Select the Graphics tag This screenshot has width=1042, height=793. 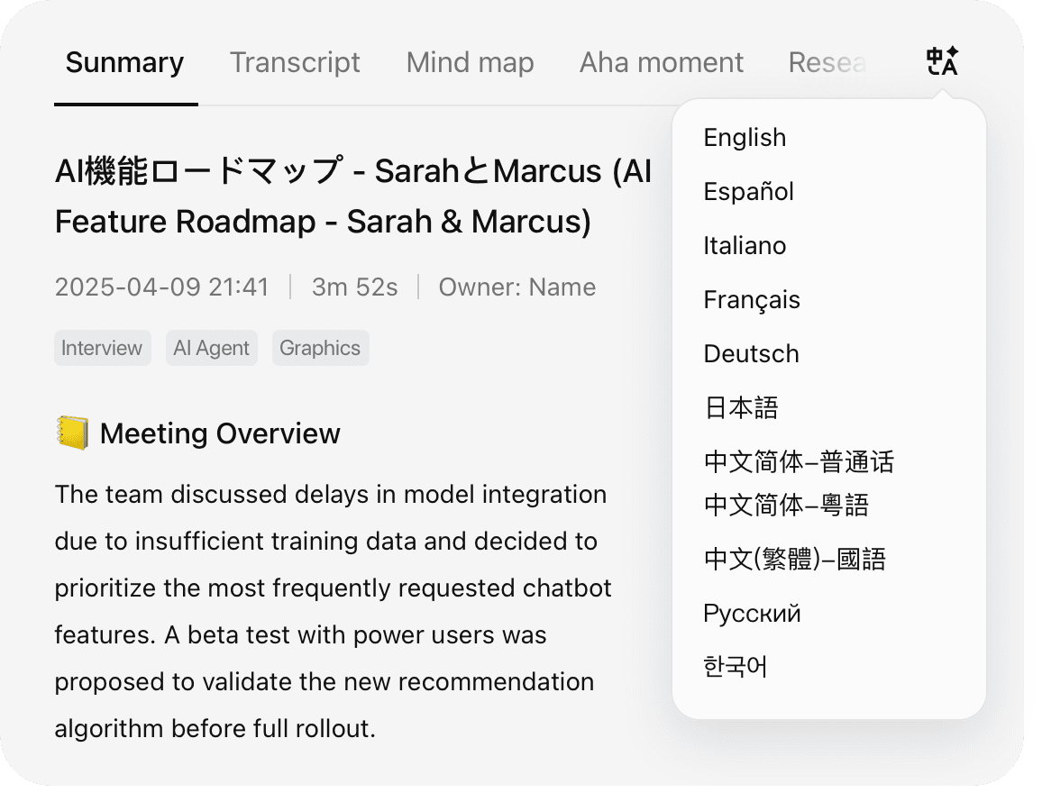click(320, 349)
